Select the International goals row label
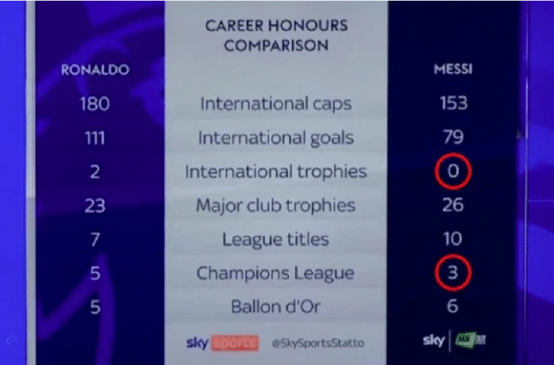 pyautogui.click(x=276, y=137)
